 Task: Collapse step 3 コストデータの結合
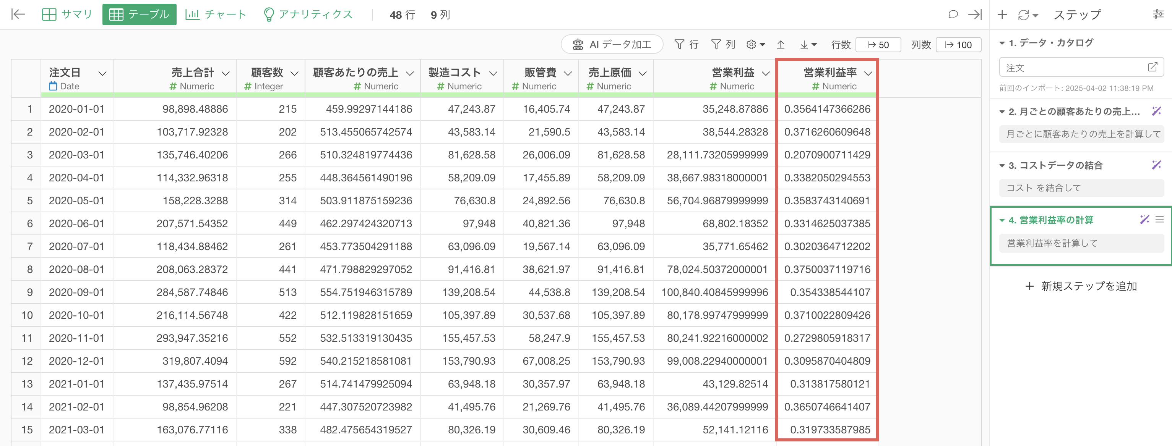click(1002, 165)
